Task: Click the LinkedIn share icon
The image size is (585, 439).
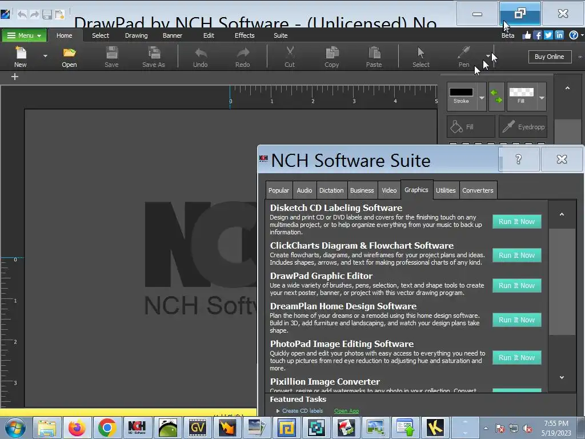Action: (x=559, y=35)
